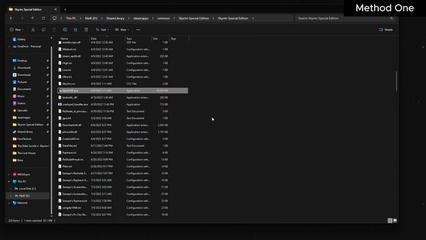
Task: Click the Videos icon in sidebar
Action: click(x=15, y=103)
